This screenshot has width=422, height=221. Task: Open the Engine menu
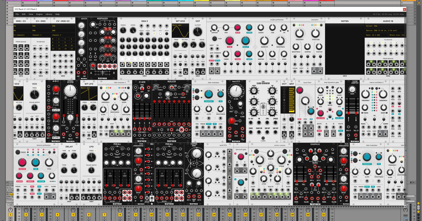[x=39, y=14]
